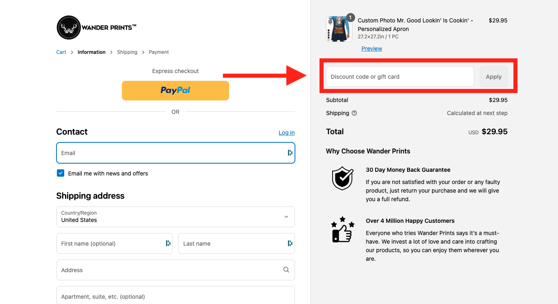The width and height of the screenshot is (558, 304).
Task: Click the shield guarantee icon
Action: [342, 178]
